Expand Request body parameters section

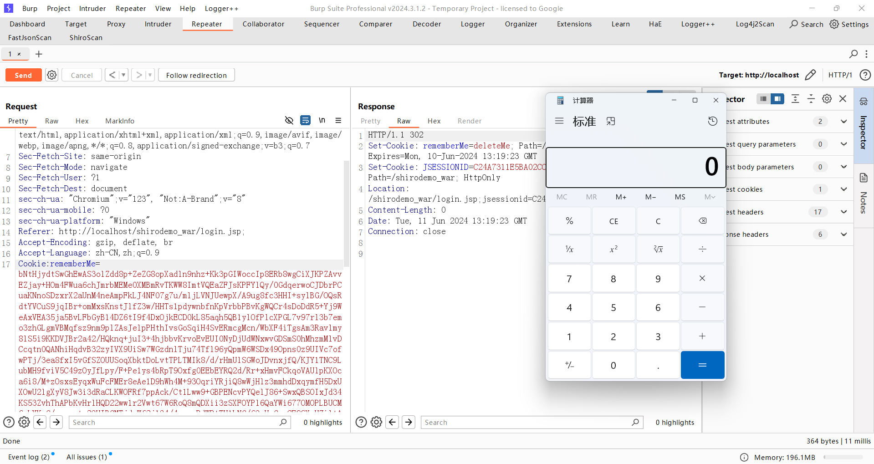point(843,167)
